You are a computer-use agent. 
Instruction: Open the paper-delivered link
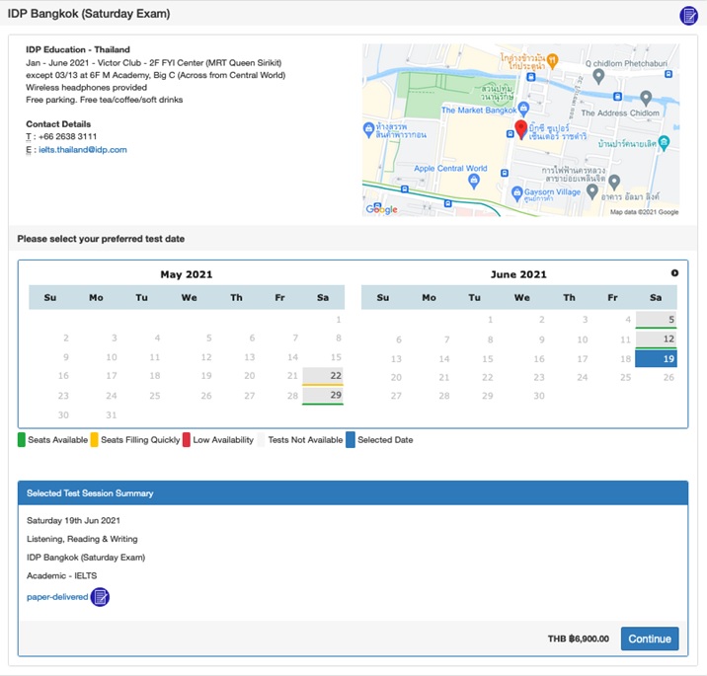point(57,597)
